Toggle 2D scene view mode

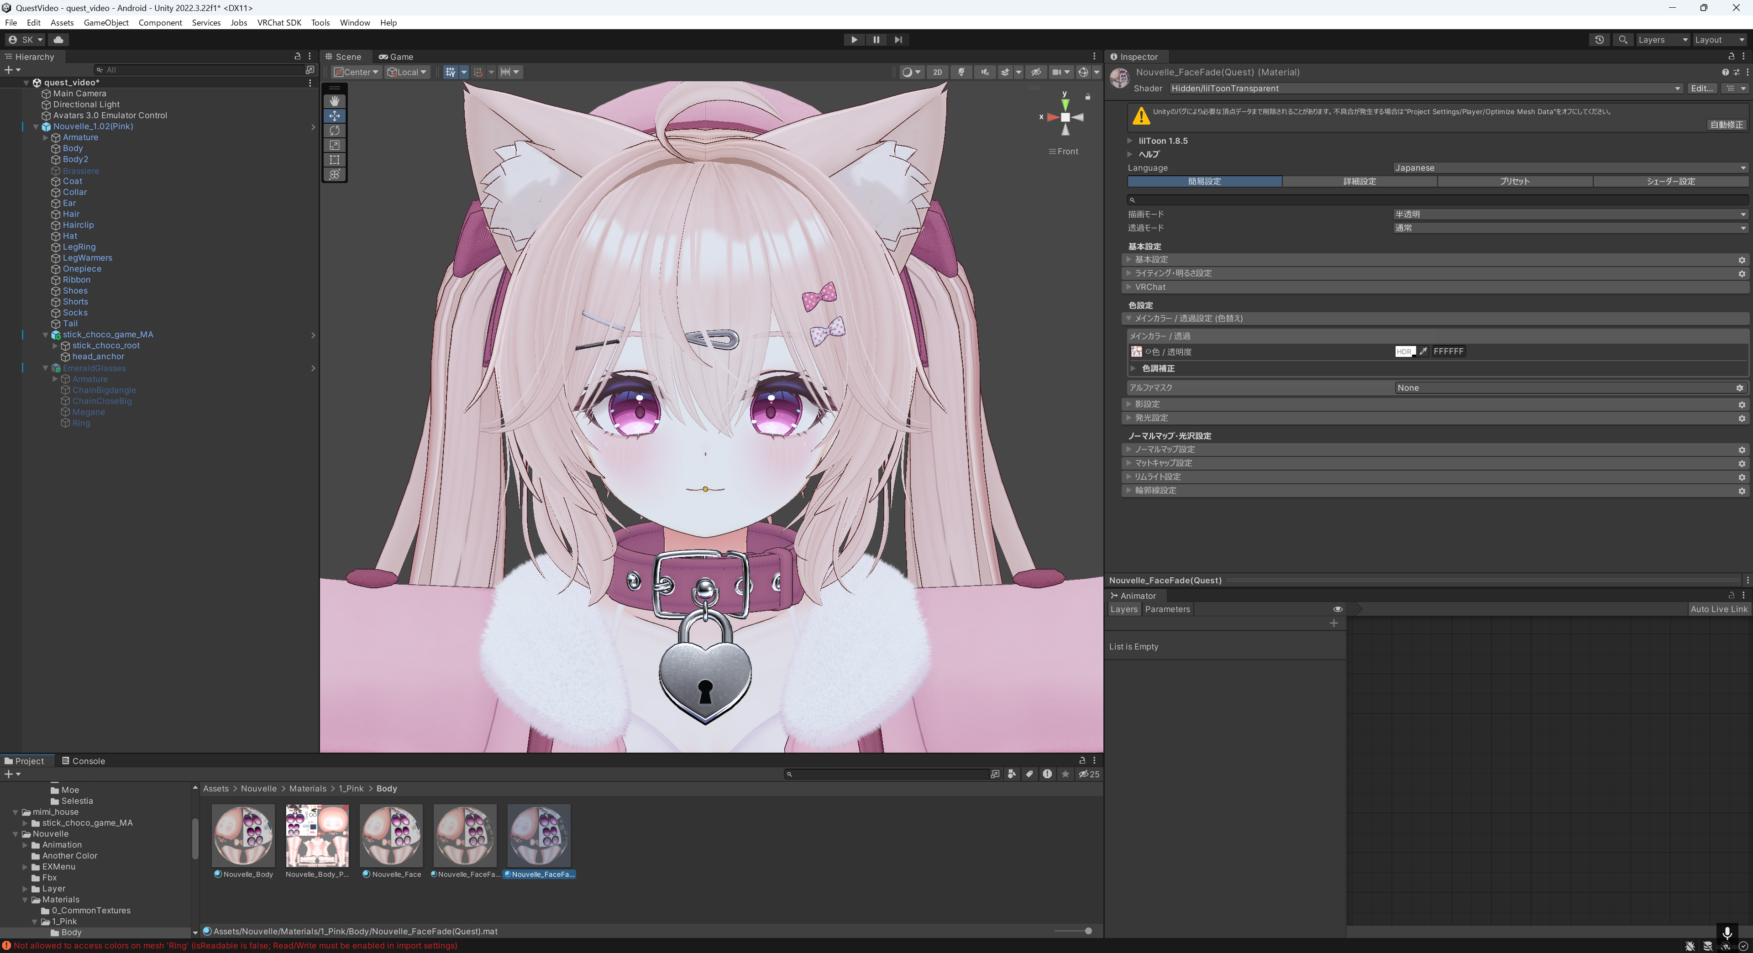tap(937, 72)
